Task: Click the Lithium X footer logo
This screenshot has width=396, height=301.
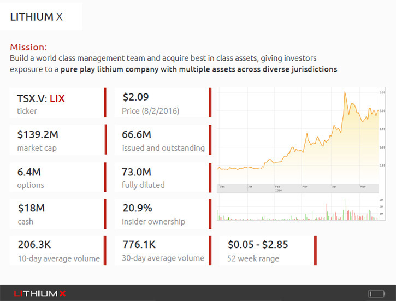Action: point(40,293)
